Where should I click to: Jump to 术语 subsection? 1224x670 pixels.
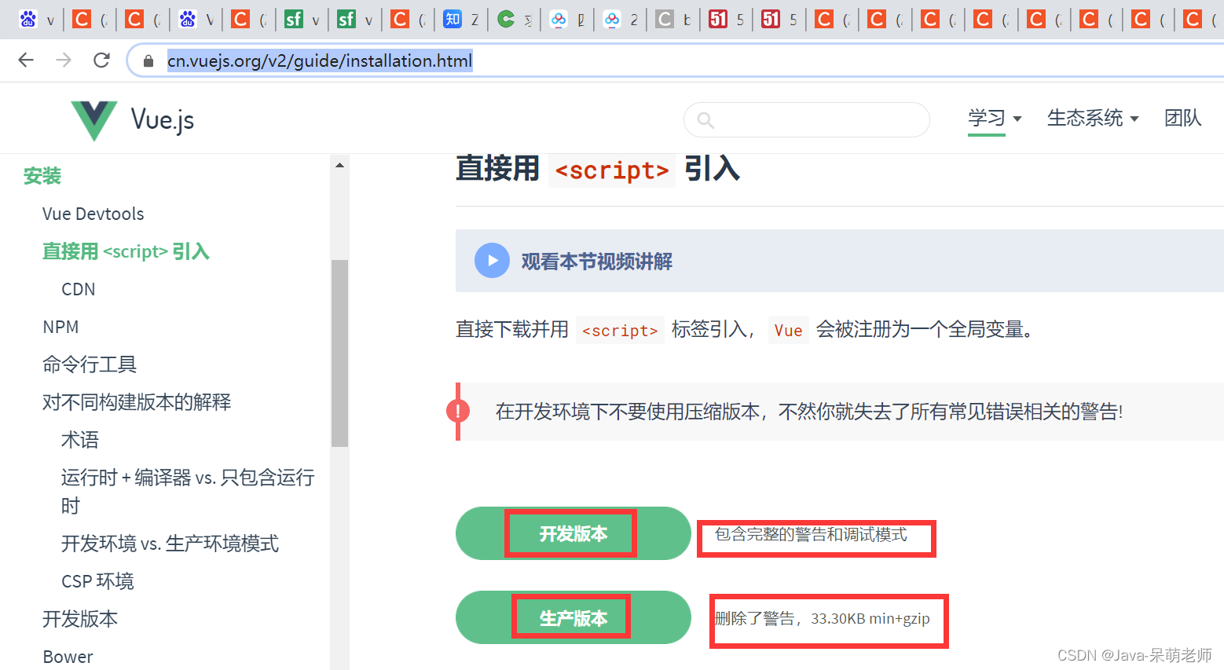[x=80, y=440]
